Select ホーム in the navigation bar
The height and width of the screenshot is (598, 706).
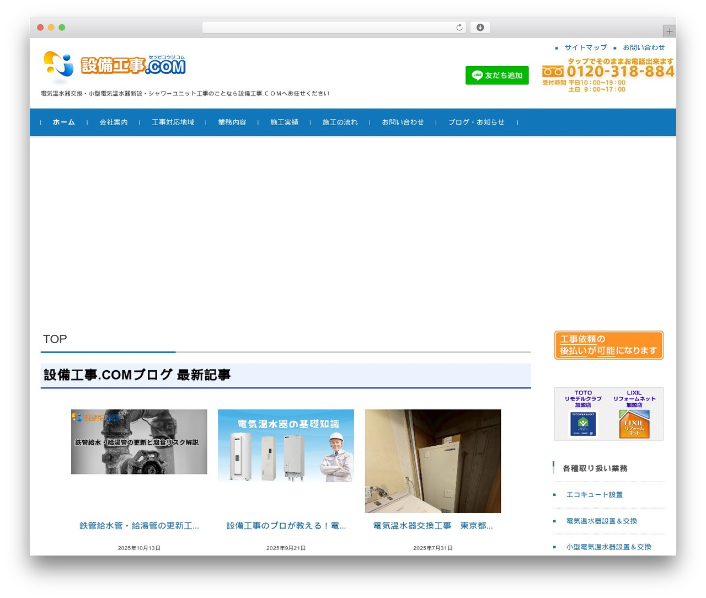[x=63, y=122]
